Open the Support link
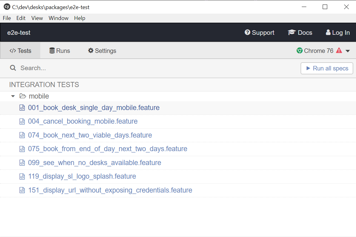Image resolution: width=356 pixels, height=237 pixels. [x=259, y=33]
